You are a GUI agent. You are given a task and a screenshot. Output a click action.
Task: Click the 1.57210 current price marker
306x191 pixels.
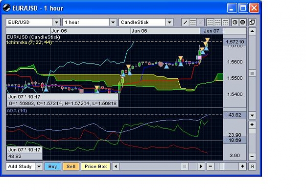pyautogui.click(x=235, y=42)
